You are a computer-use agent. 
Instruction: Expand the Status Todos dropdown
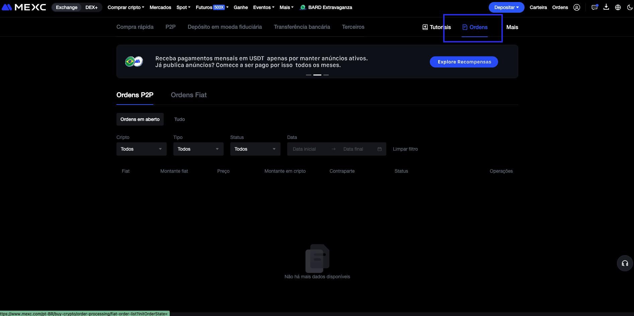tap(255, 149)
